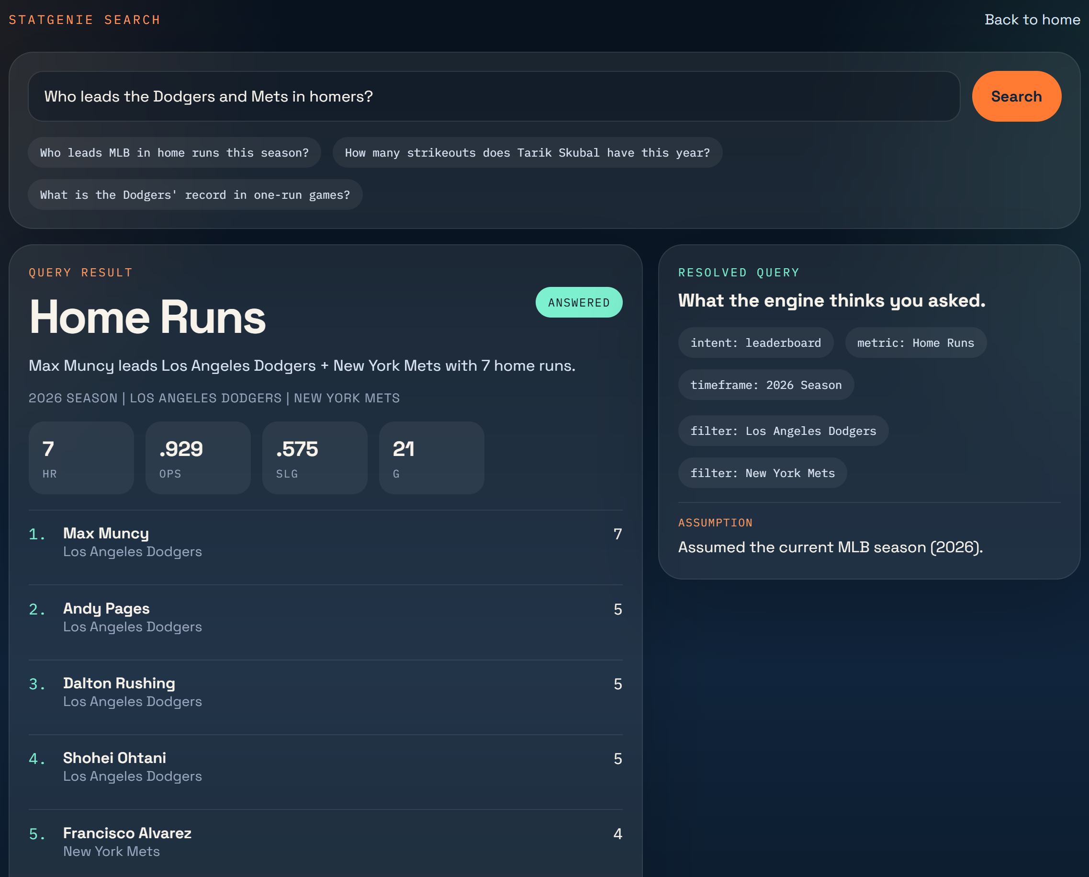Click the Francisco Alvarez leaderboard row
The height and width of the screenshot is (877, 1089).
(326, 842)
